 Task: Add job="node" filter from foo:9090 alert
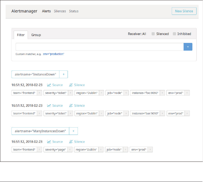coord(126,93)
